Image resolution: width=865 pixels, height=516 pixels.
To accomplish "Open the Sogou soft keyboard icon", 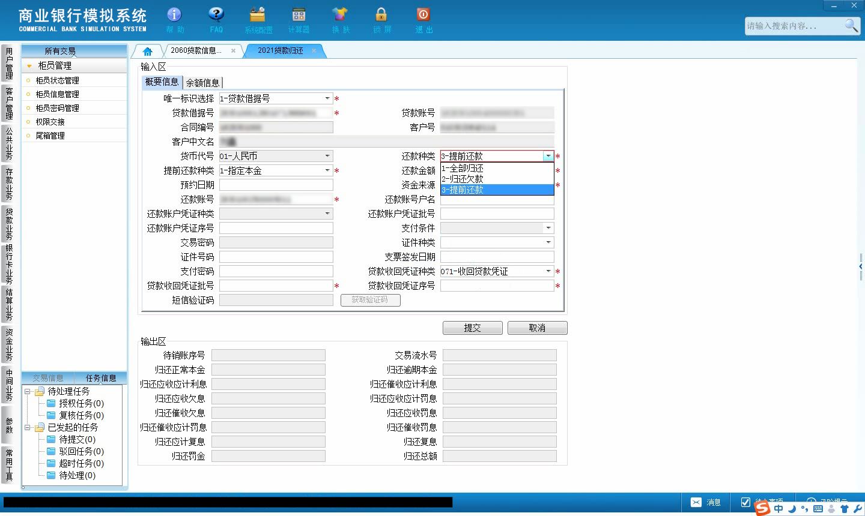I will point(818,509).
